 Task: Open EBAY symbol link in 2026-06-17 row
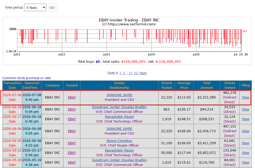point(72,119)
